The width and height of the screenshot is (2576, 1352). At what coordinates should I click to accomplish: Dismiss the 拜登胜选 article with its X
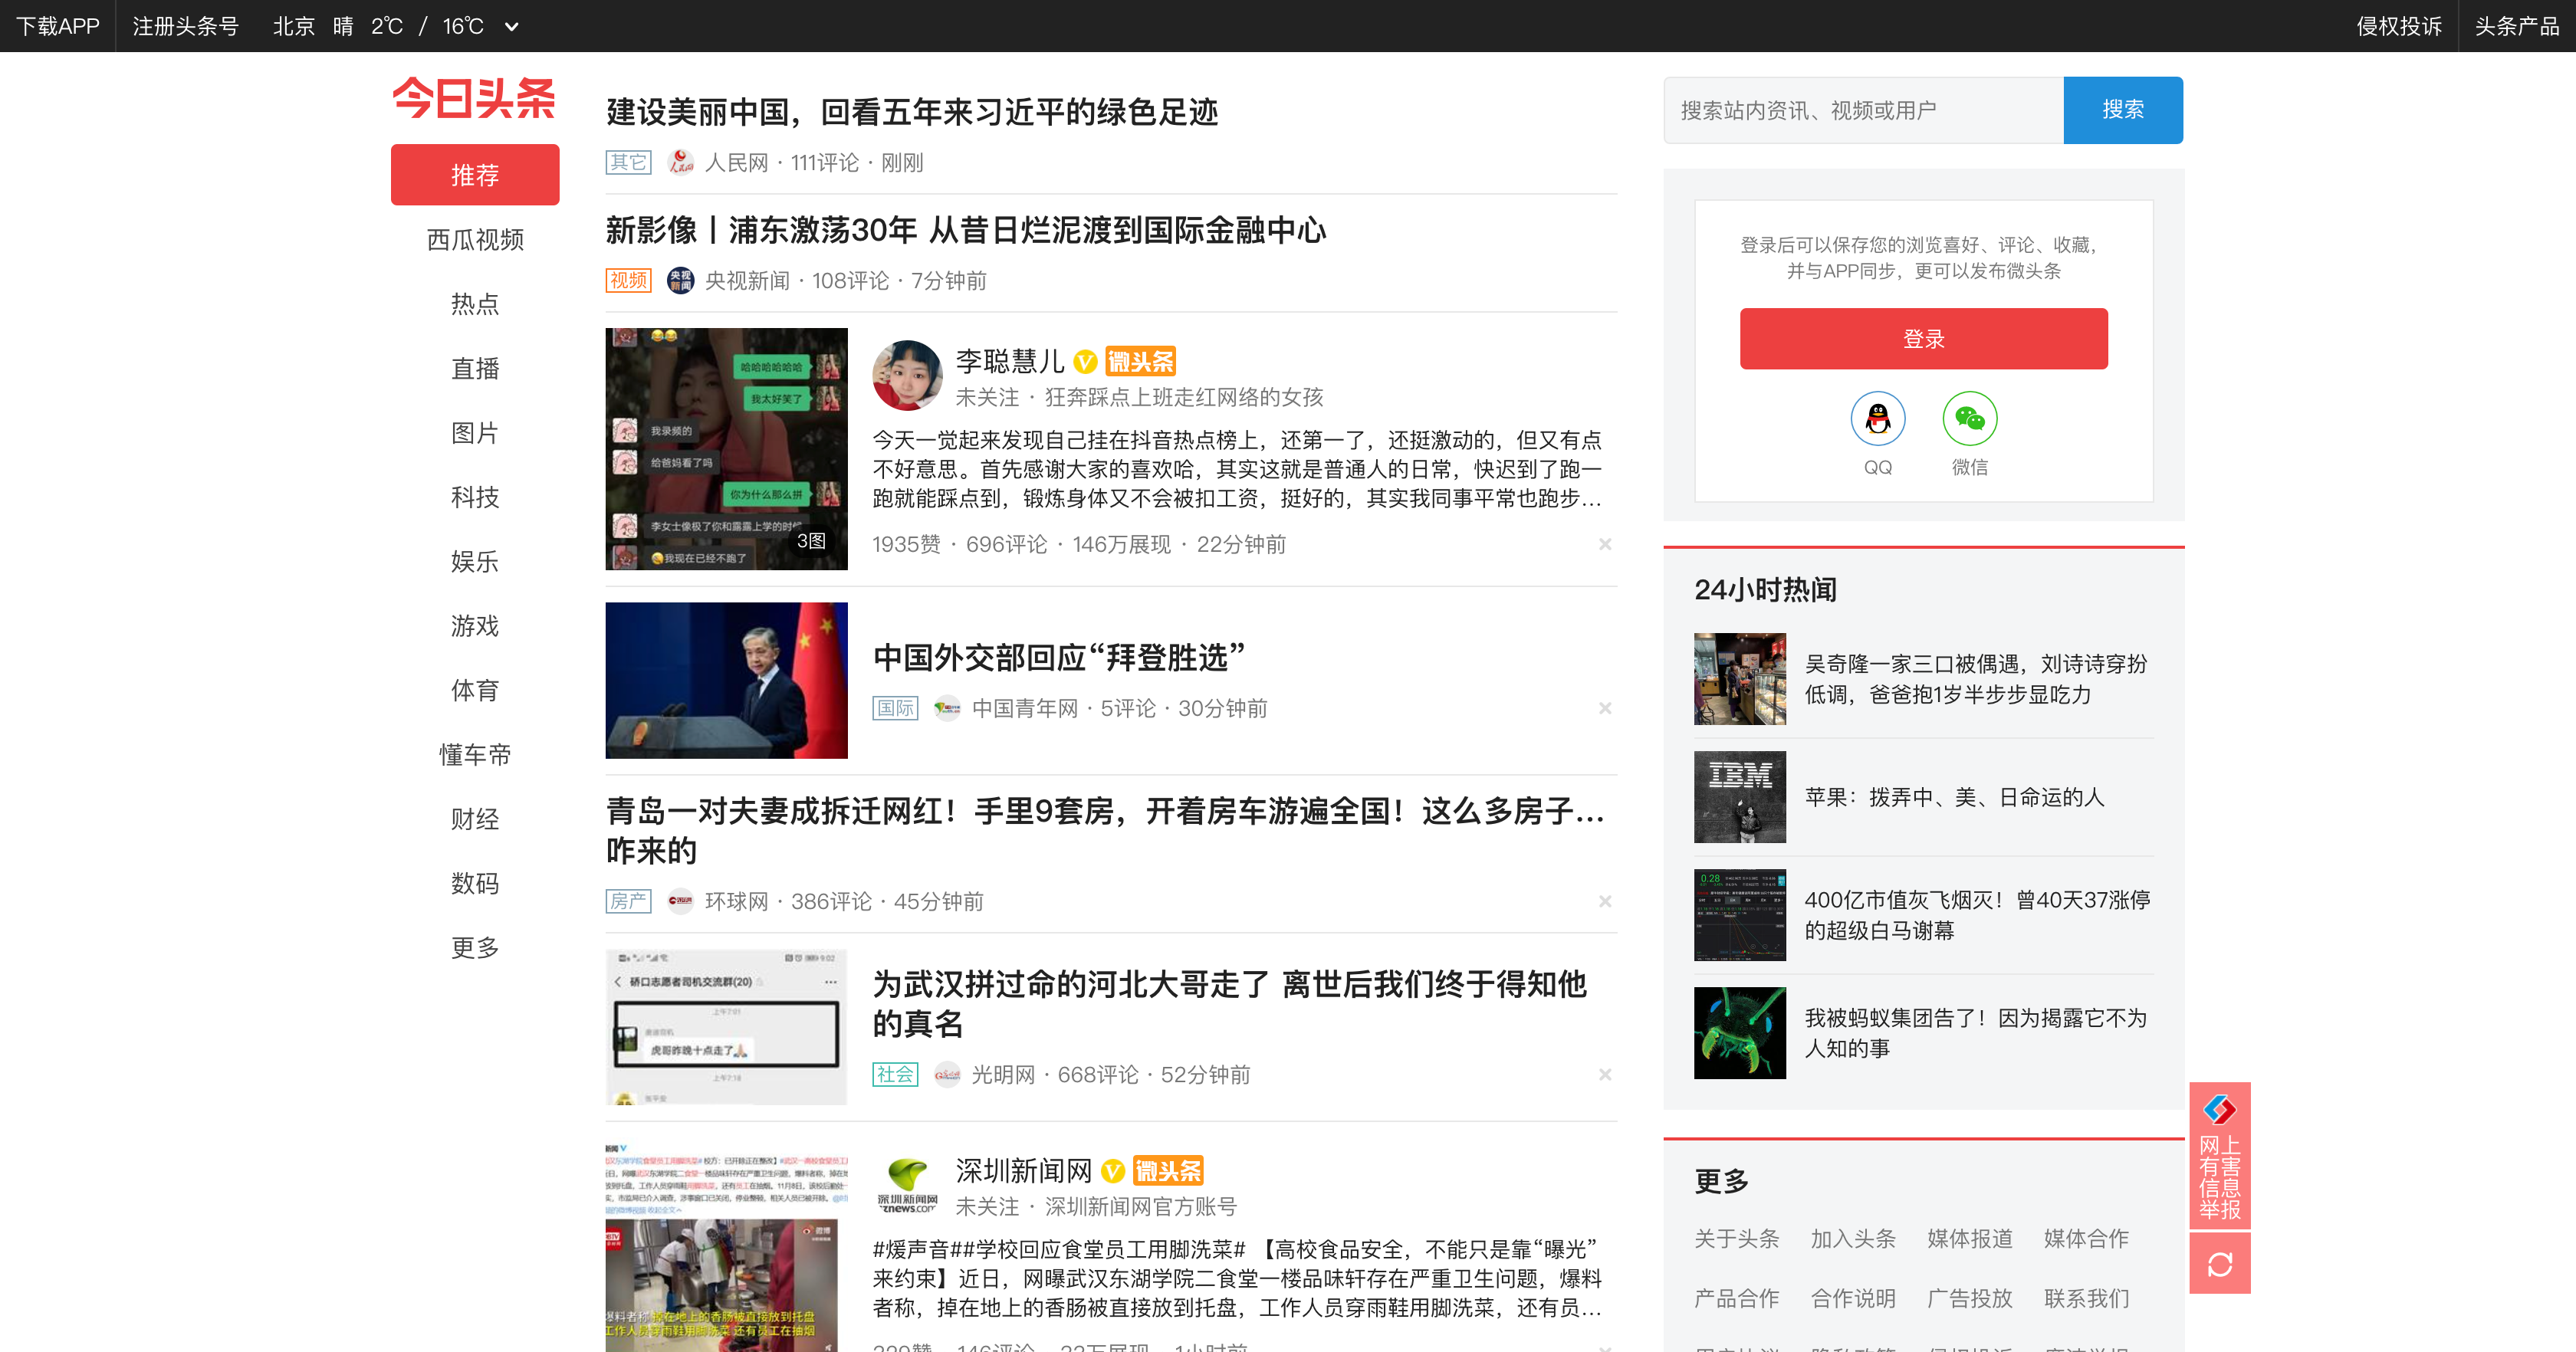pos(1604,708)
